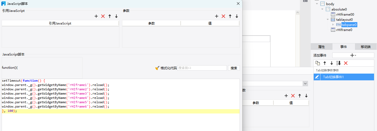
Task: Move referenced JavaScript entry down
Action: 116,16
